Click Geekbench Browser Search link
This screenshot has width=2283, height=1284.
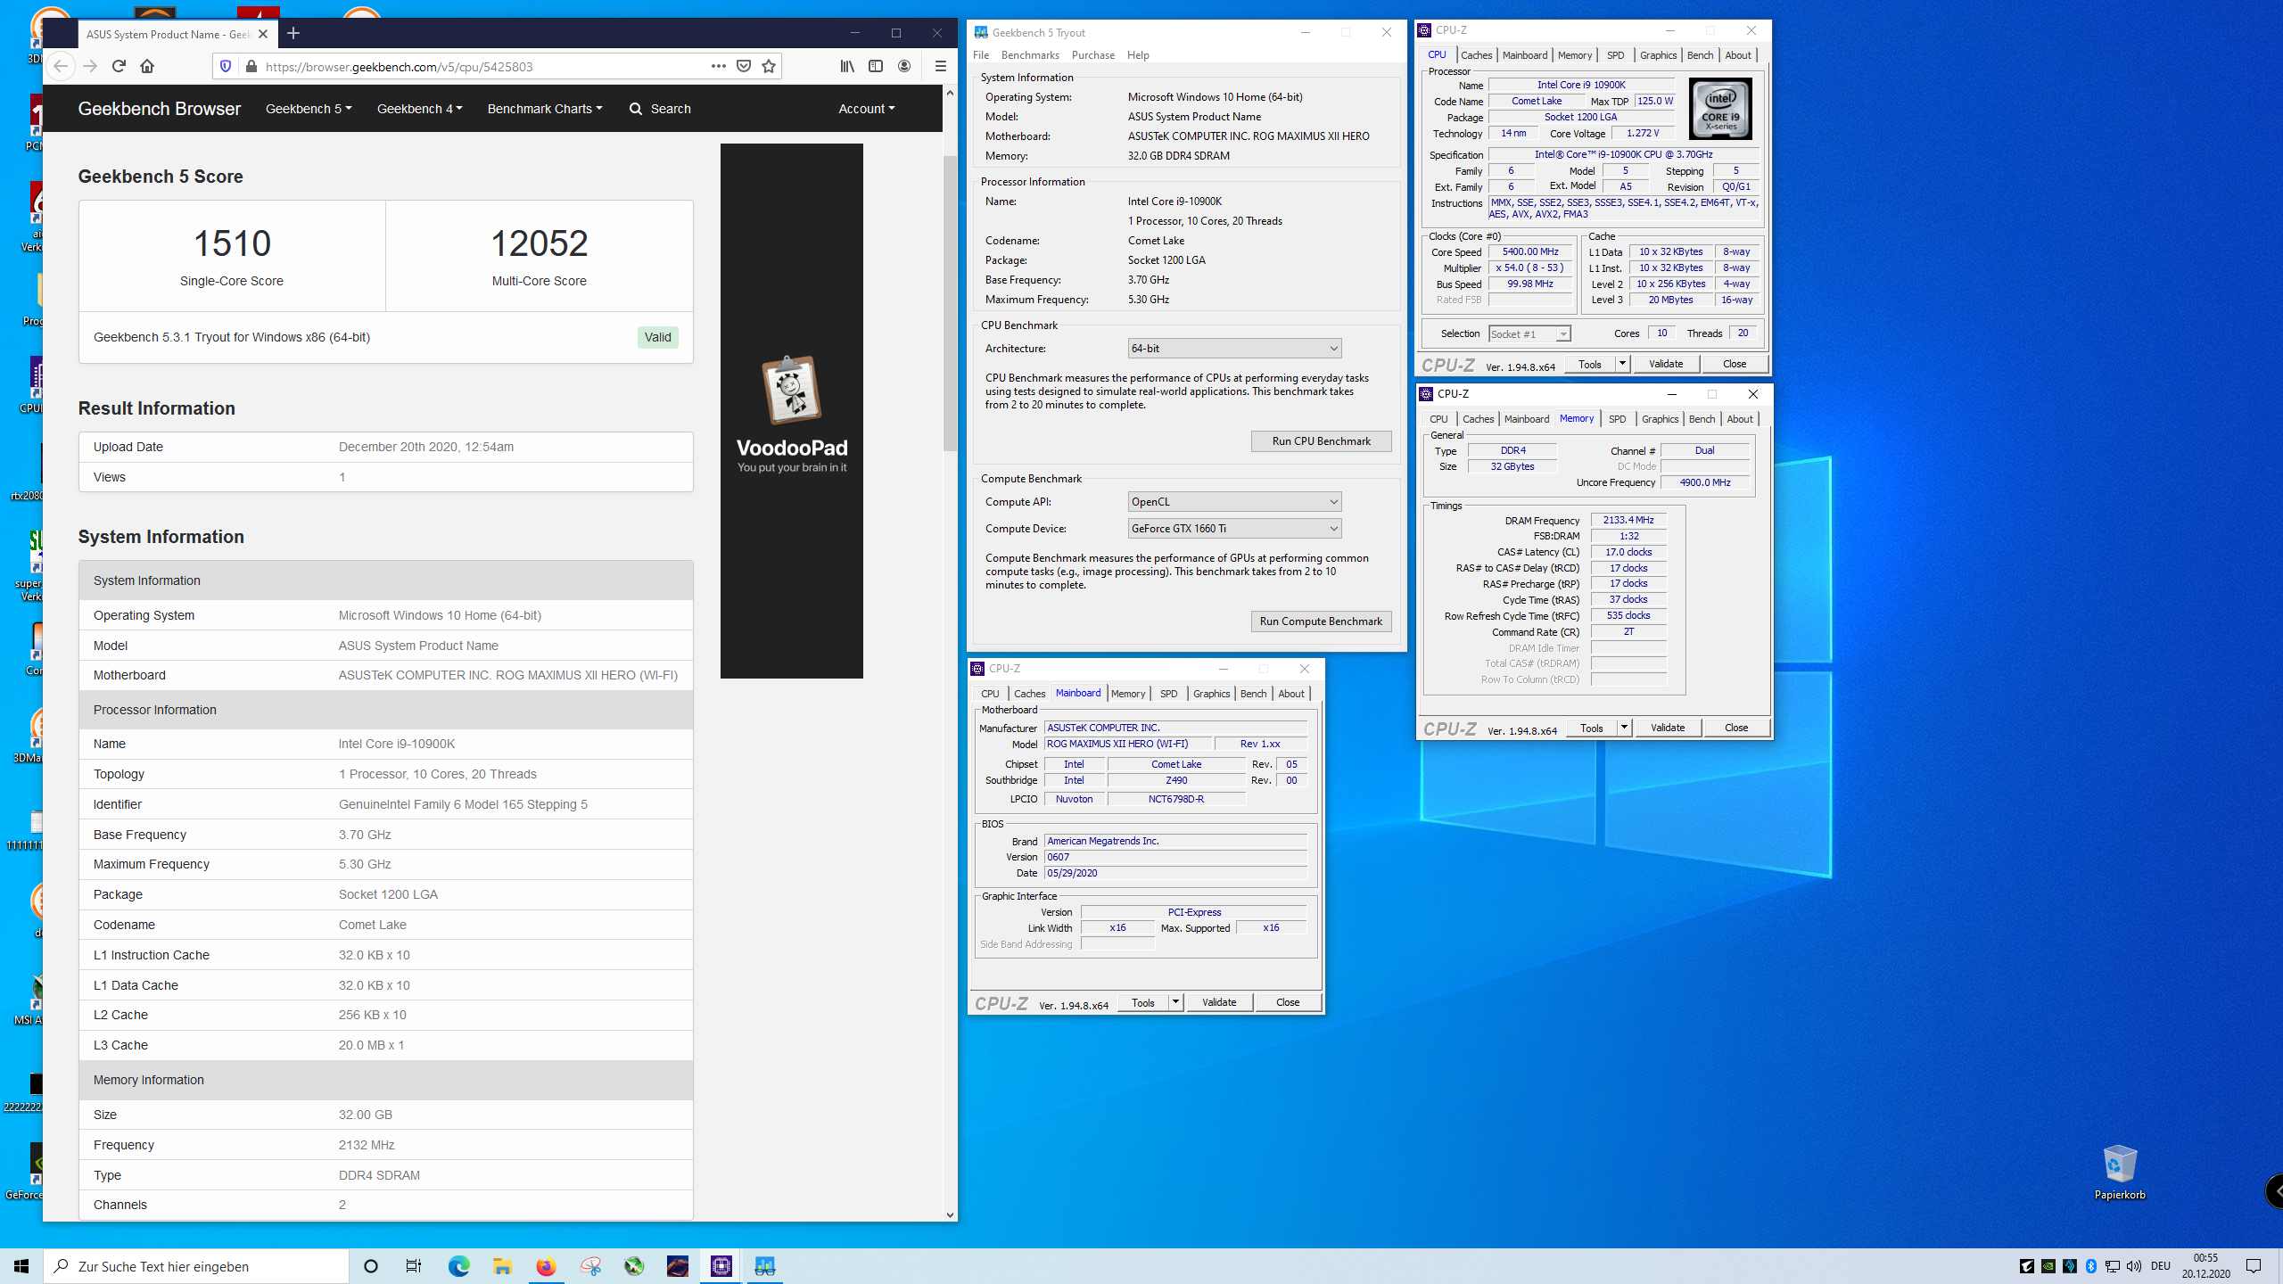click(x=660, y=109)
